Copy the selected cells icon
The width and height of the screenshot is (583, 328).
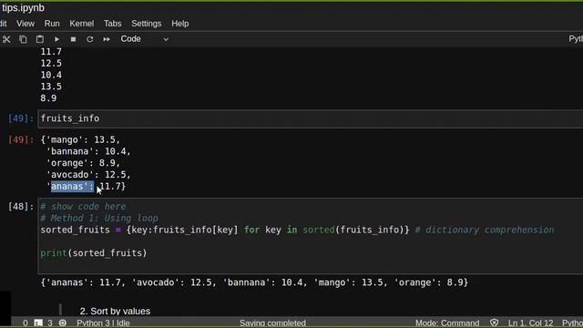point(23,39)
